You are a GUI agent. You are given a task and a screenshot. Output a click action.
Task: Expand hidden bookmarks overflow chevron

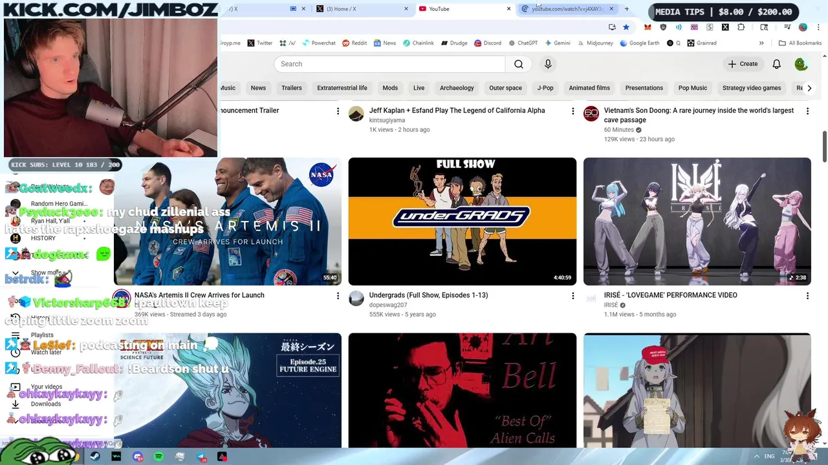coord(761,43)
